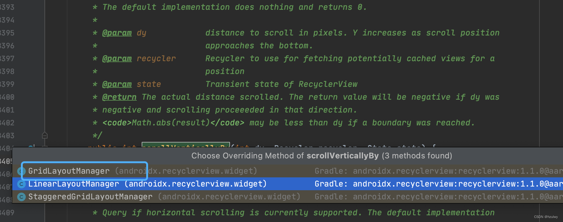Select GridLayoutManager overriding method
563x222 pixels.
[x=288, y=171]
